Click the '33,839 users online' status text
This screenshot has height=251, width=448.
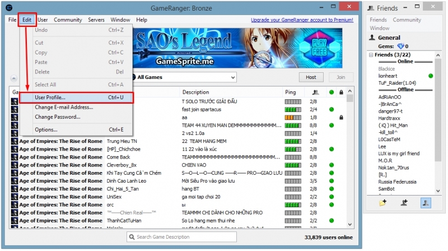point(328,238)
